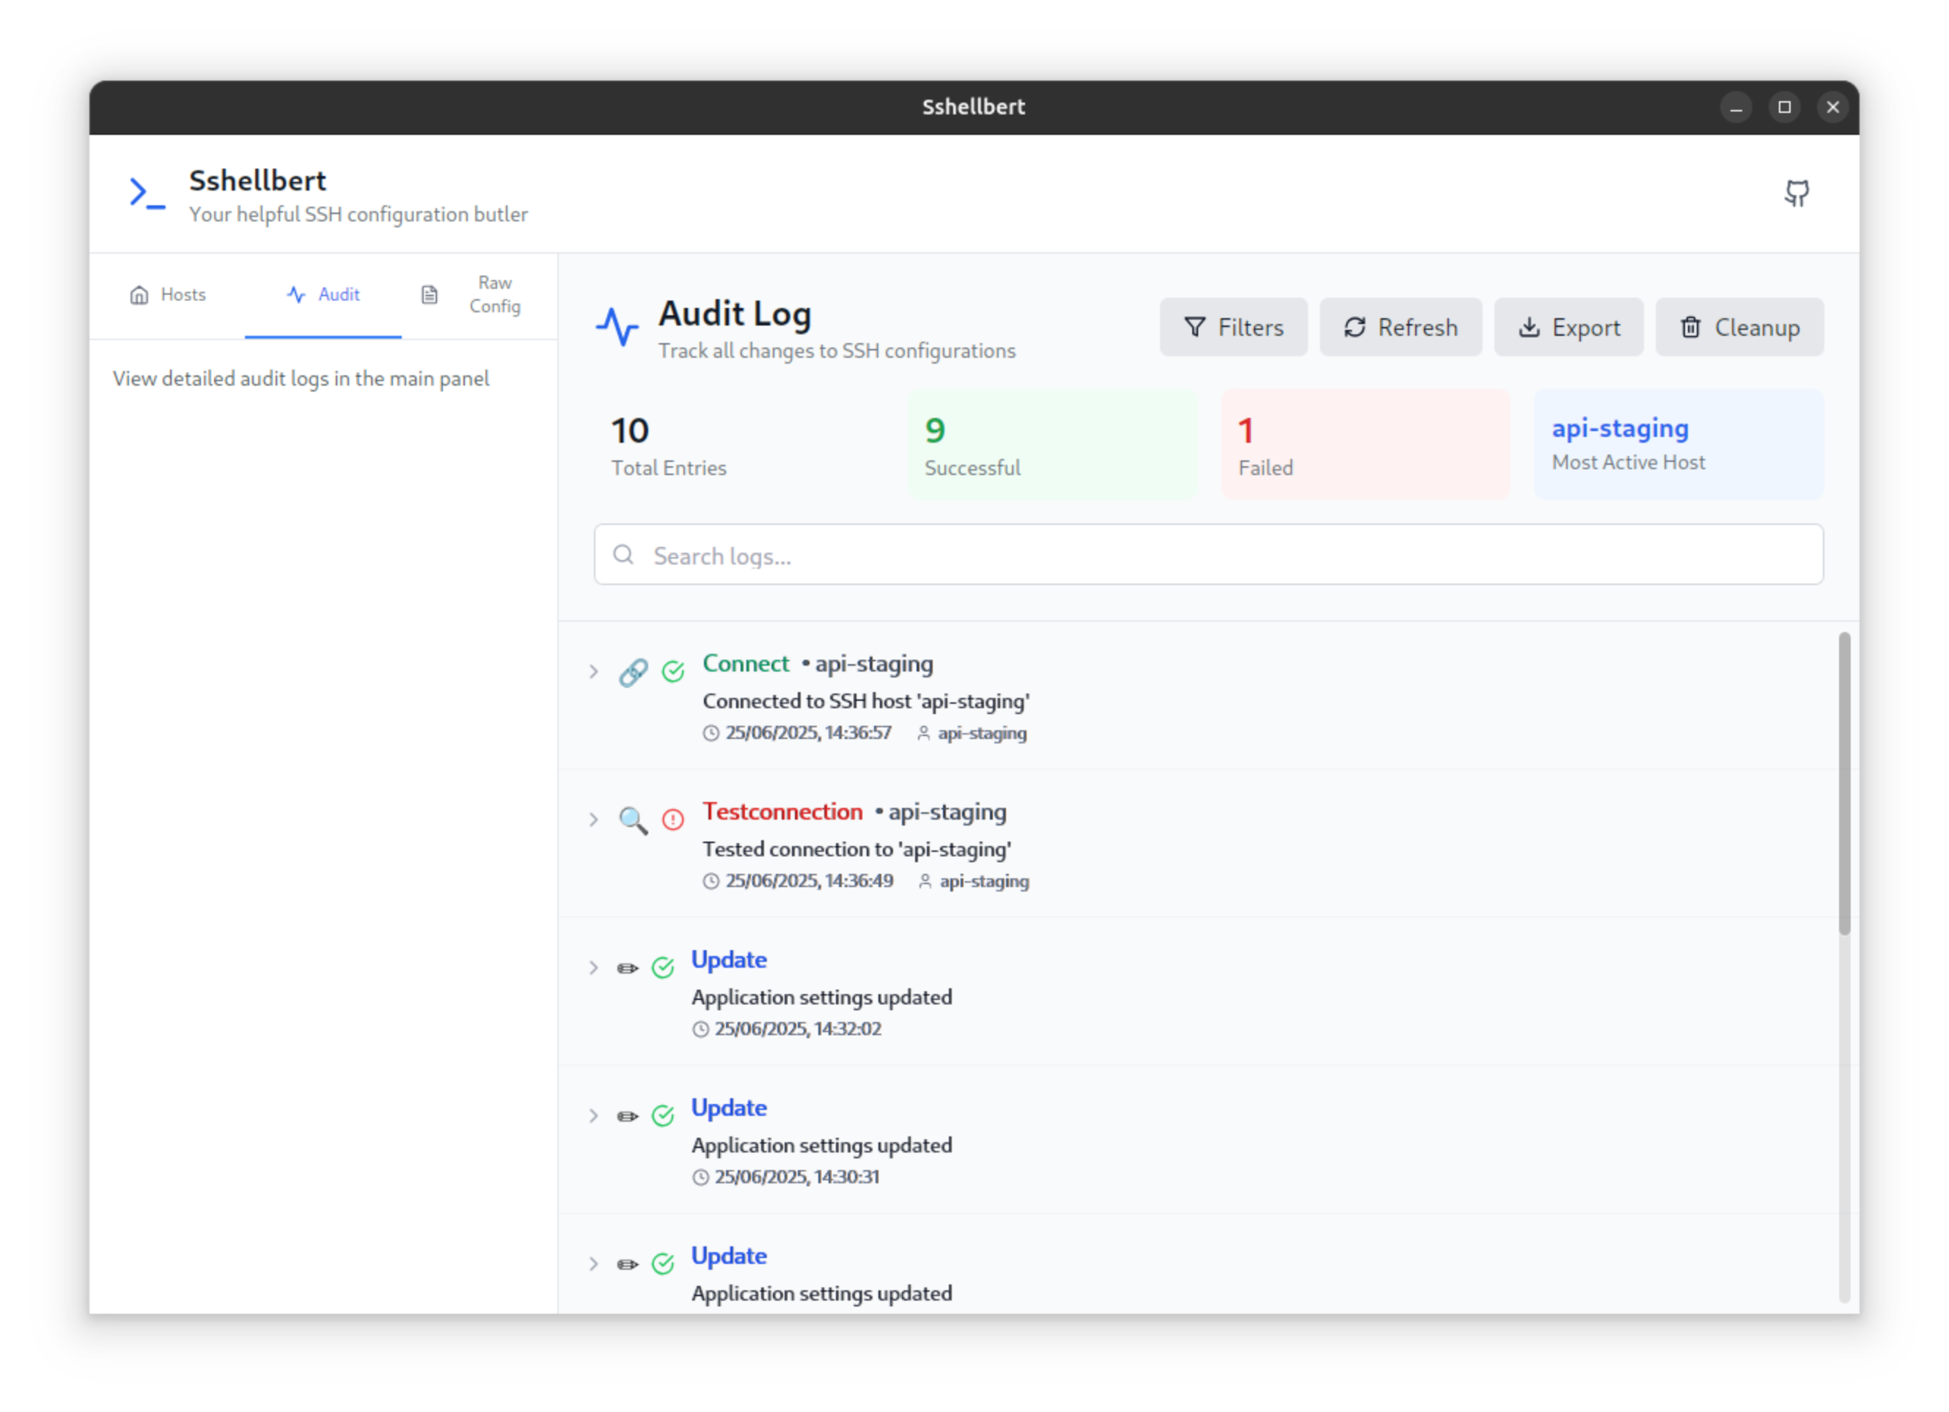
Task: Expand the Update entry from 14:32:02
Action: click(593, 968)
